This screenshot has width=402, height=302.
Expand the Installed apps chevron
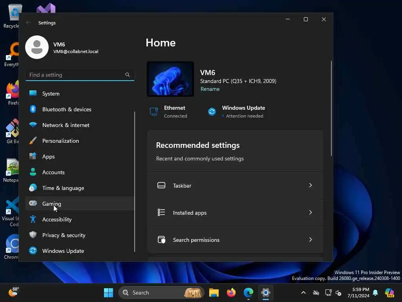click(x=311, y=212)
